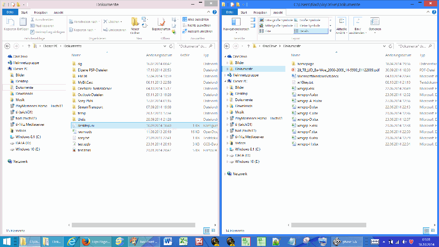Click the Firefox icon in the taskbar
The height and width of the screenshot is (247, 439).
85,241
